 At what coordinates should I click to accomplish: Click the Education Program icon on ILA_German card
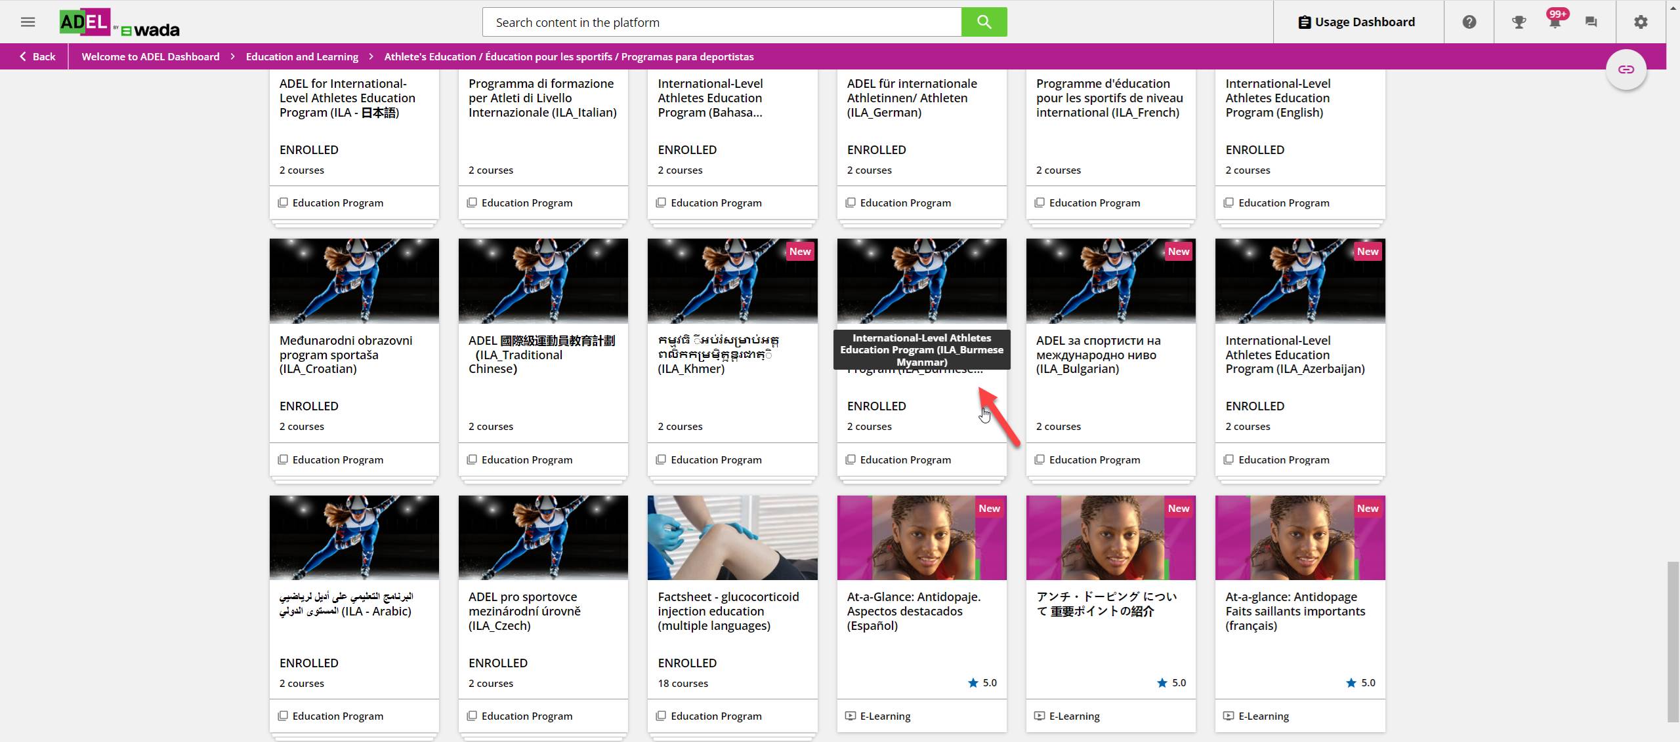click(850, 203)
